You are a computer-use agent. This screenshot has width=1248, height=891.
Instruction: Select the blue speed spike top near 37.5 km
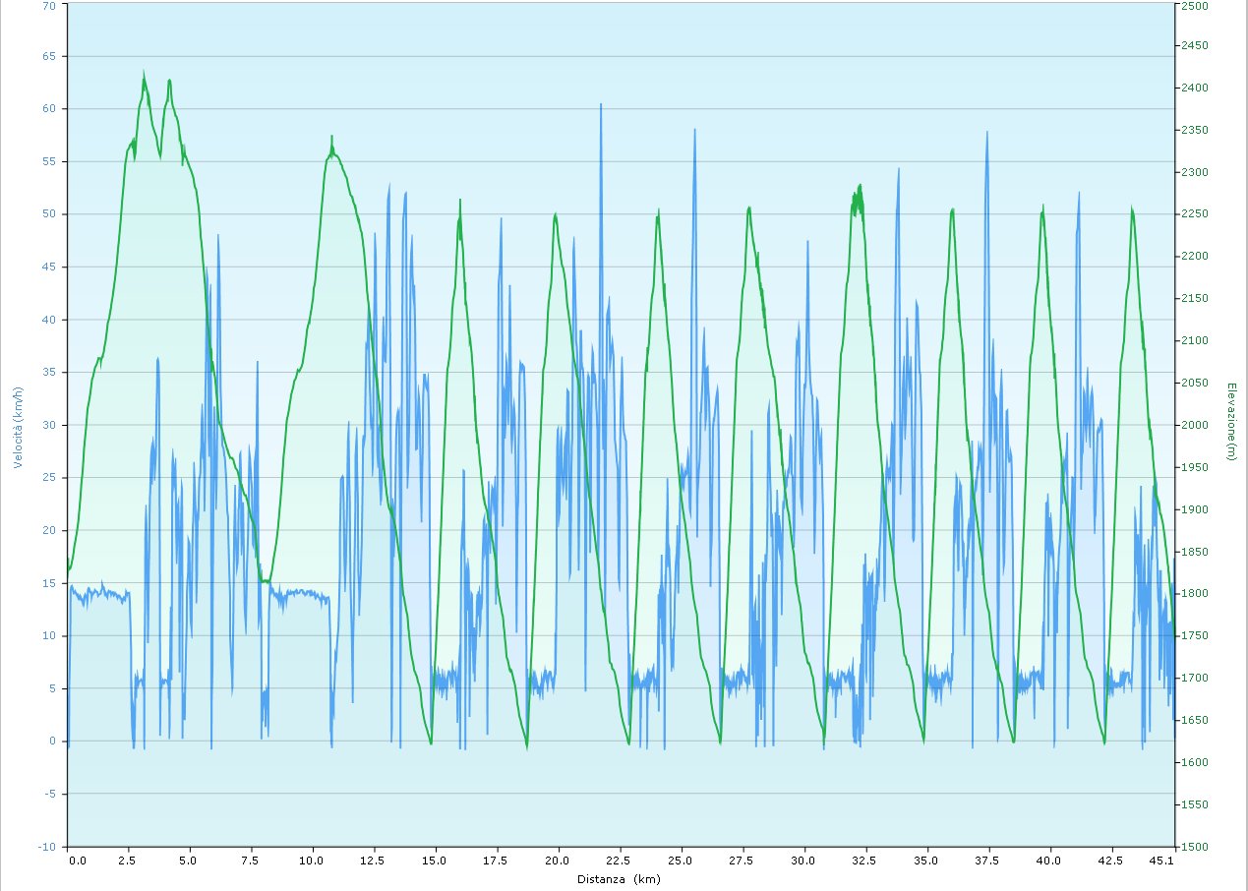(986, 133)
